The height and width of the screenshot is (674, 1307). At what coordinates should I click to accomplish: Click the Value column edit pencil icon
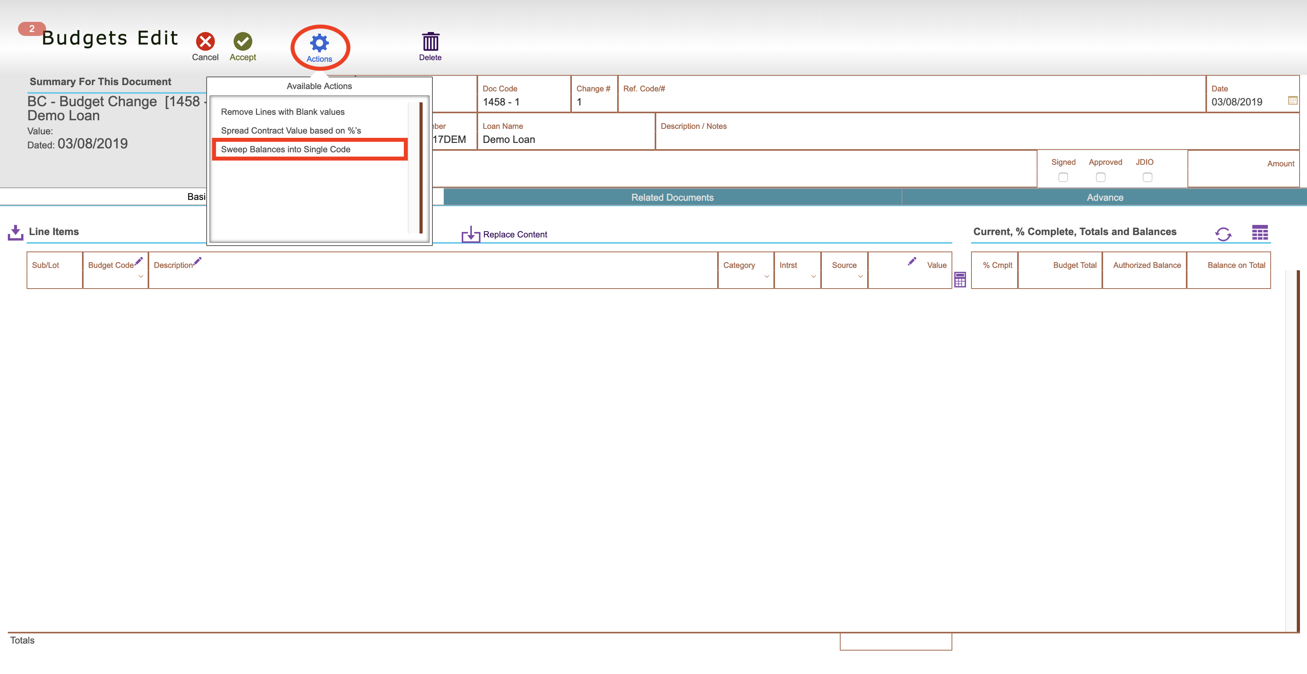(912, 261)
